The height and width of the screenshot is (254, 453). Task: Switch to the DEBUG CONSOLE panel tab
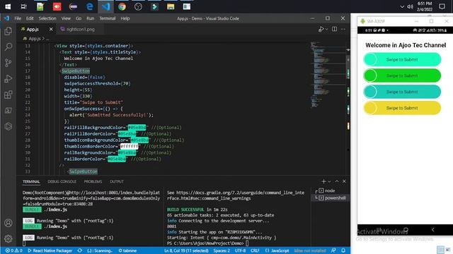click(x=62, y=182)
